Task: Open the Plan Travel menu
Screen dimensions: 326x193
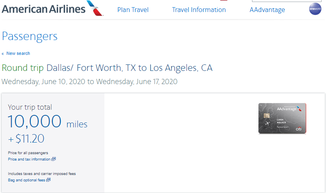Action: point(133,10)
